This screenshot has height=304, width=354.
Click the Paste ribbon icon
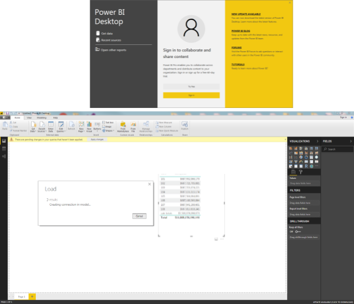tap(5, 126)
